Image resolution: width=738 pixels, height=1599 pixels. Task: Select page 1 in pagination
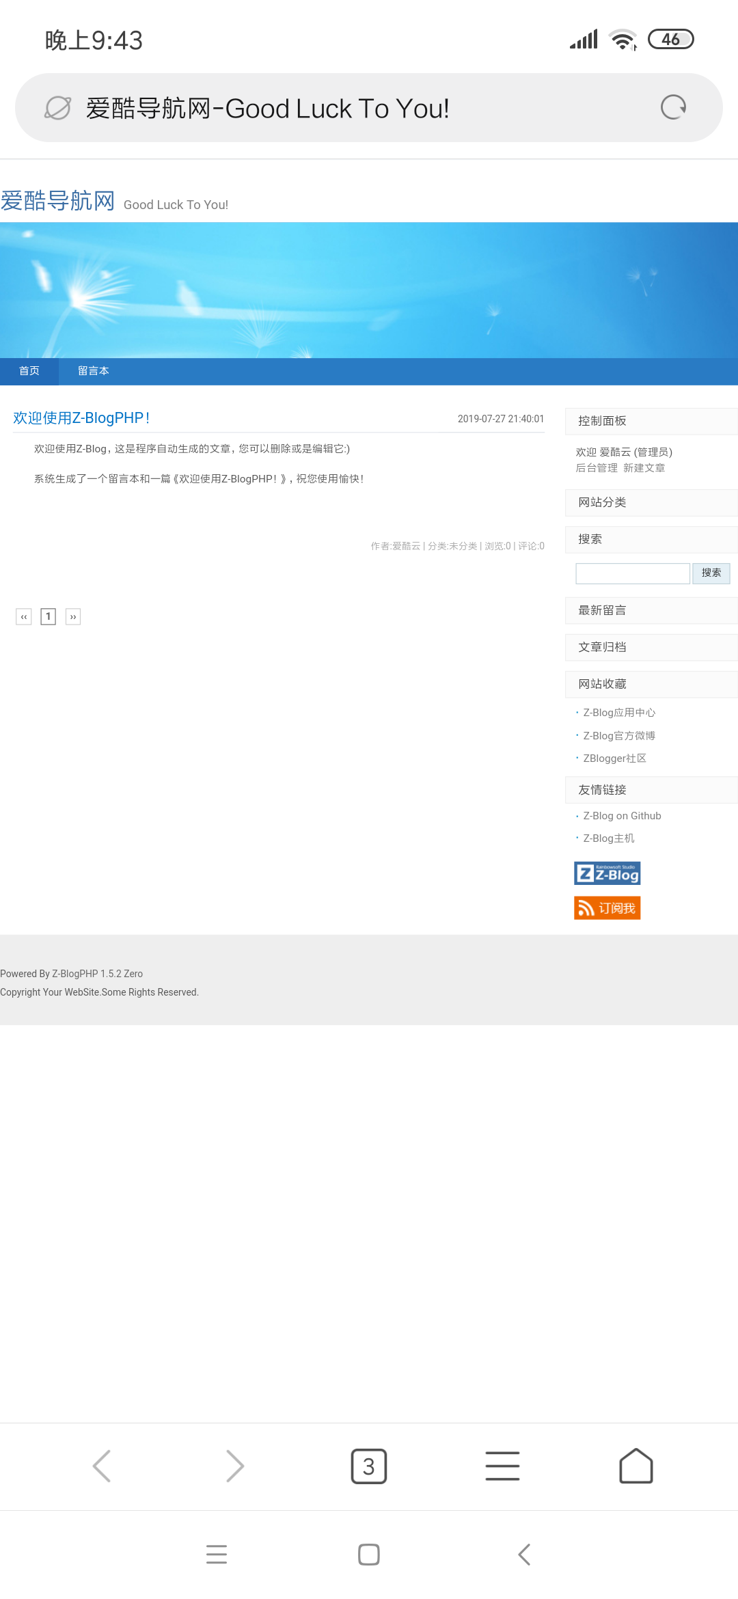49,617
